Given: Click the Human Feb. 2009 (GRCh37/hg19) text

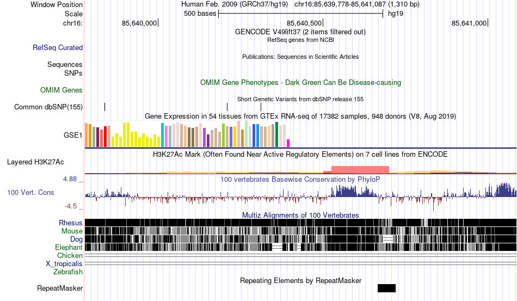Looking at the screenshot, I should point(235,4).
